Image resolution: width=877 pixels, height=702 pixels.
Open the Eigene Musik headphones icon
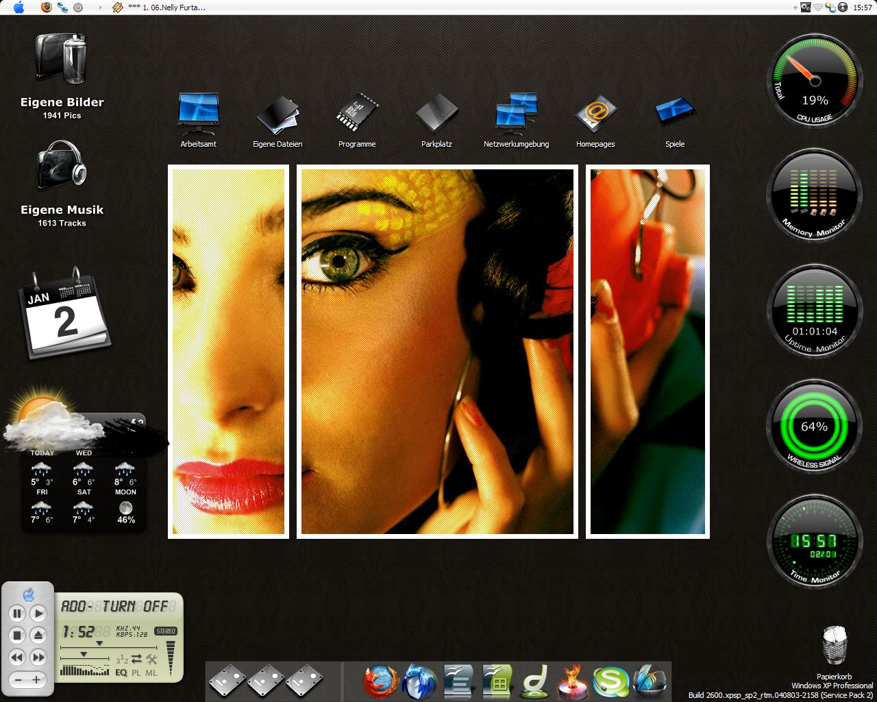click(x=60, y=167)
